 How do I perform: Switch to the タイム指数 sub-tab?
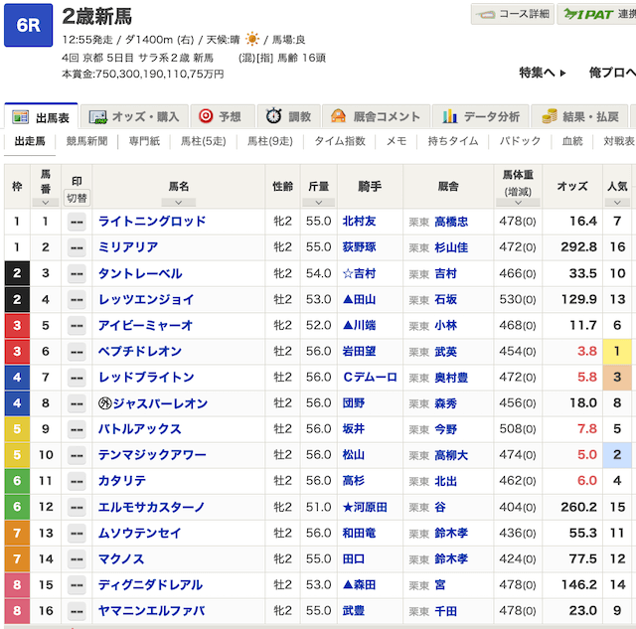pyautogui.click(x=340, y=142)
